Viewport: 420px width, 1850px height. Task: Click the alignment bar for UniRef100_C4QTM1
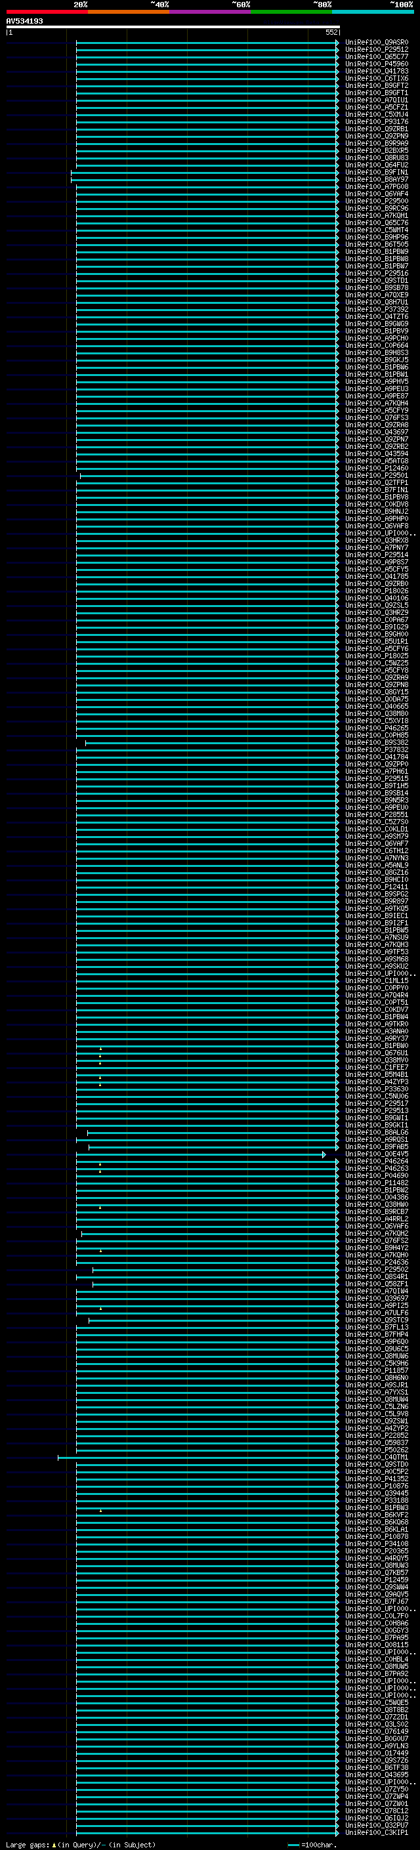coord(198,1458)
